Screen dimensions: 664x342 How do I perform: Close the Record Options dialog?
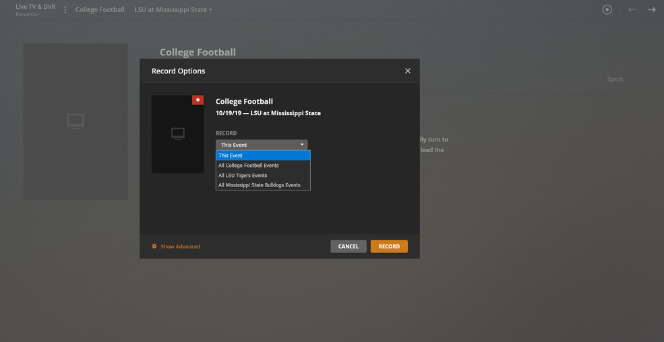click(407, 71)
